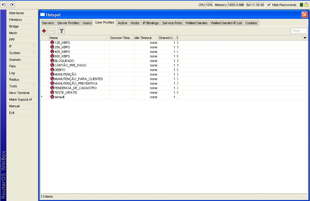310x201 pixels.
Task: Click the green status indicator icon
Action: tap(302, 5)
